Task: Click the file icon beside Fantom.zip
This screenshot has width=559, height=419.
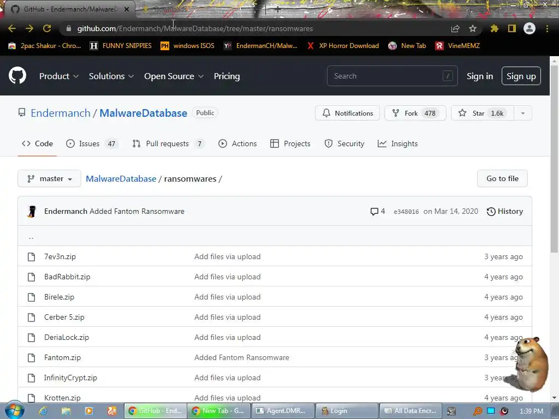Action: [31, 358]
